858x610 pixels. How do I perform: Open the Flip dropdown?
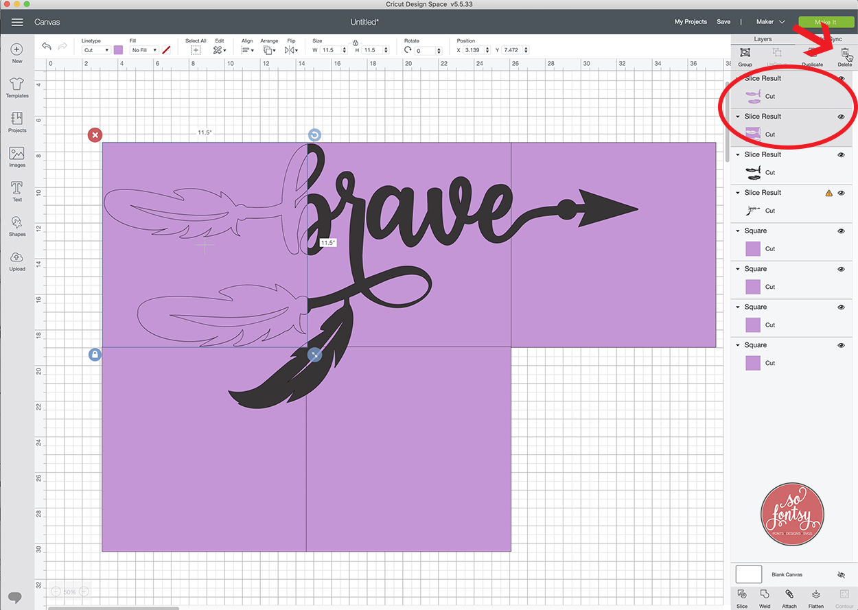tap(291, 50)
